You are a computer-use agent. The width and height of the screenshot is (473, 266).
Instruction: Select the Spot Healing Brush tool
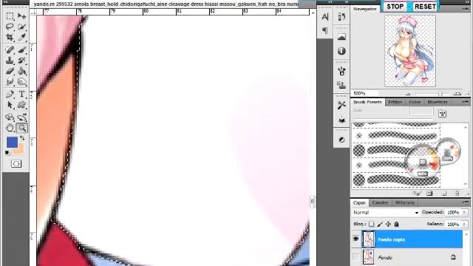coord(10,50)
